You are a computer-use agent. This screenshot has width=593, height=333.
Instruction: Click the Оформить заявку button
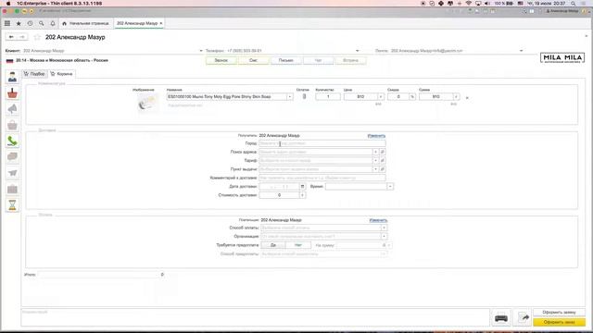559,313
